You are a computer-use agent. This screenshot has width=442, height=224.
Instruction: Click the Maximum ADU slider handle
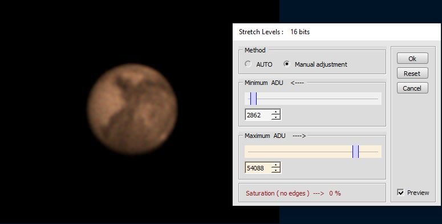coord(355,152)
